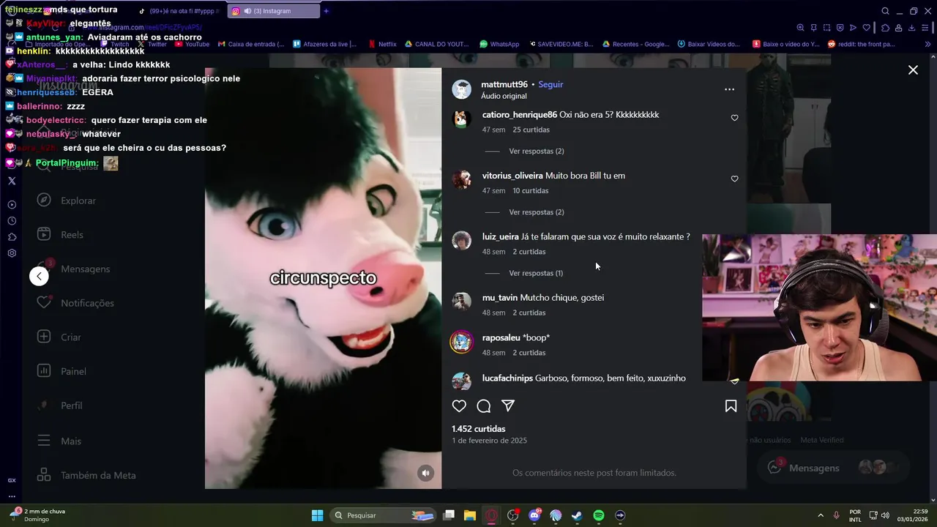Expand replies under luiz_ueira's comment
The width and height of the screenshot is (937, 527).
coord(536,273)
